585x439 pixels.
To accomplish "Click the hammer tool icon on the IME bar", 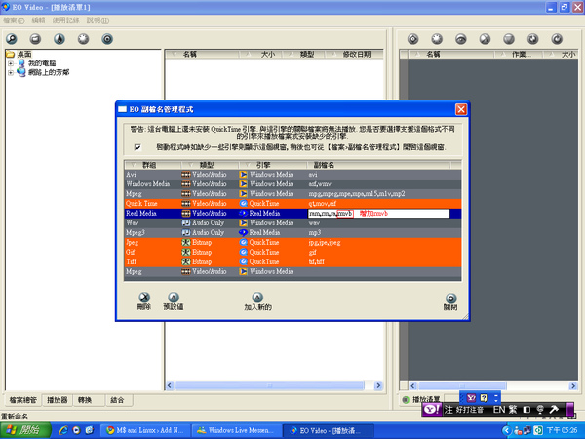I will click(554, 410).
